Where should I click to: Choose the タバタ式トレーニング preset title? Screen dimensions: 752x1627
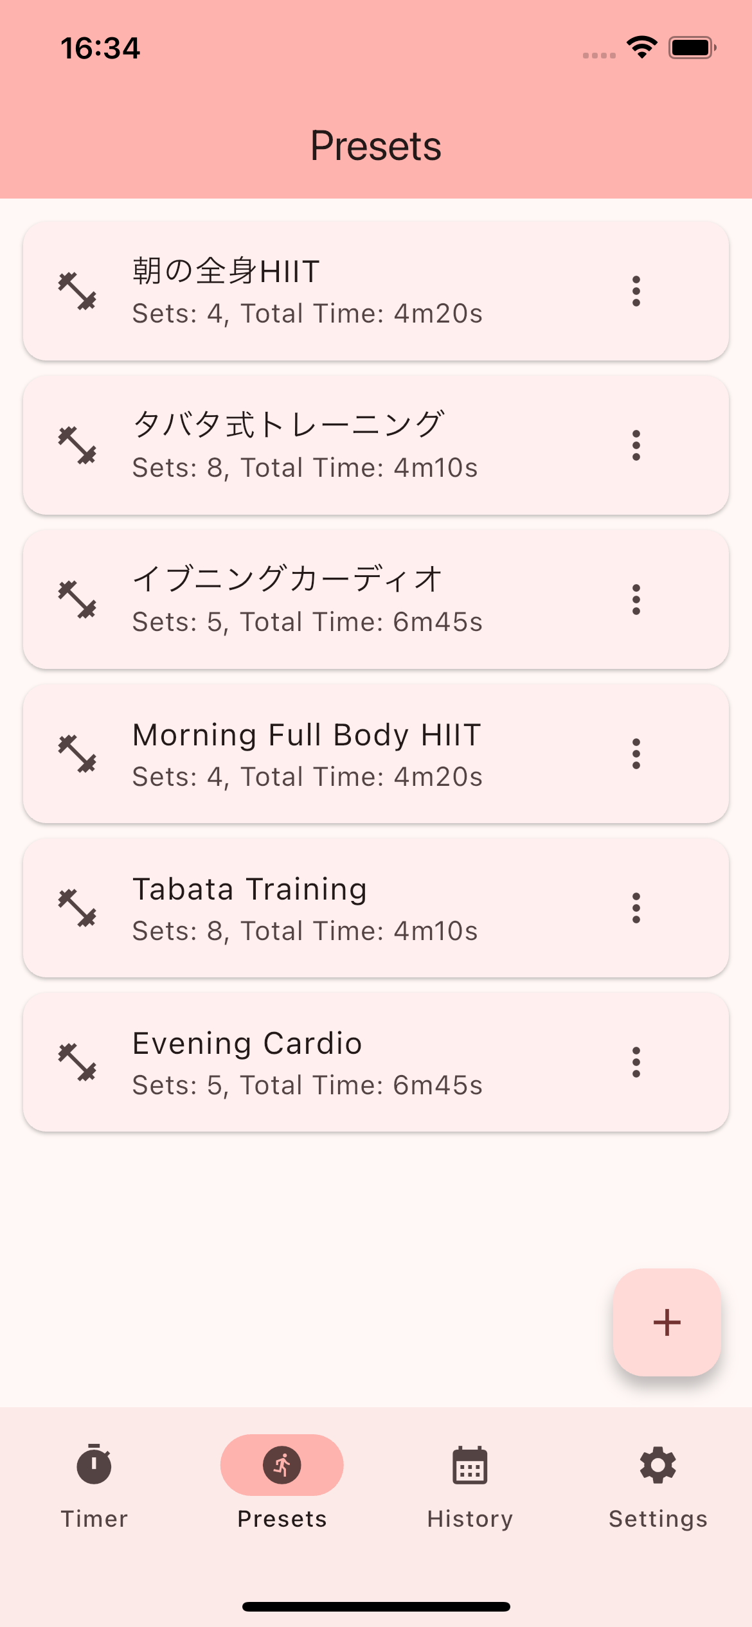pos(289,424)
